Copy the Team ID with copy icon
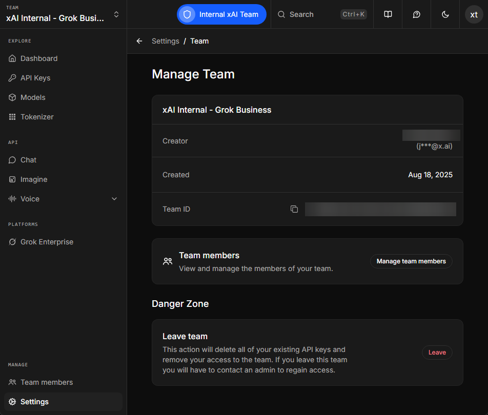Viewport: 488px width, 415px height. [x=294, y=209]
